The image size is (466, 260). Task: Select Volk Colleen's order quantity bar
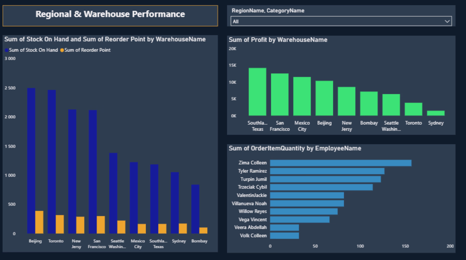[x=284, y=236]
